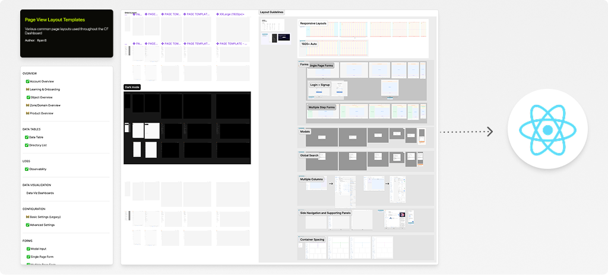Click the green checkmark beside Observability
Screen dimensions: 608x275
[27, 169]
